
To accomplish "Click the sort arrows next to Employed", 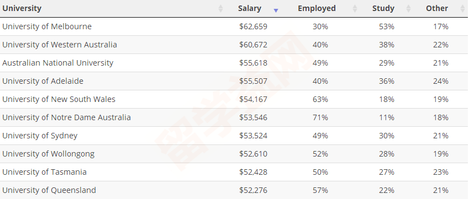I will pos(355,8).
